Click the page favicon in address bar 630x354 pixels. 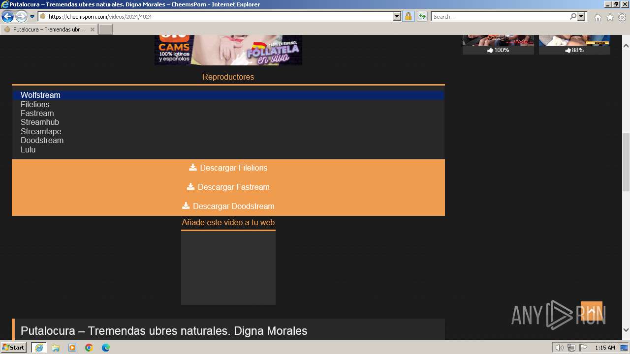pos(43,16)
